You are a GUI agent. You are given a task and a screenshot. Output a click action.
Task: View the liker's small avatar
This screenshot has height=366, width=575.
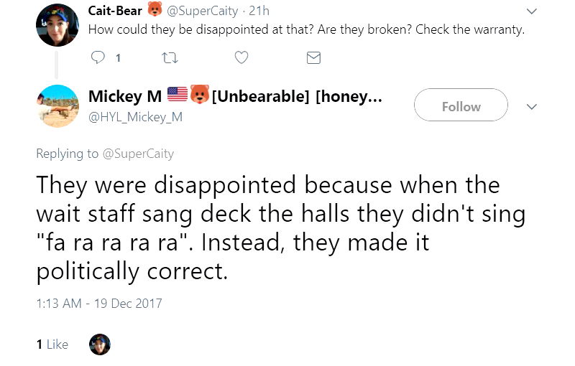(x=99, y=344)
